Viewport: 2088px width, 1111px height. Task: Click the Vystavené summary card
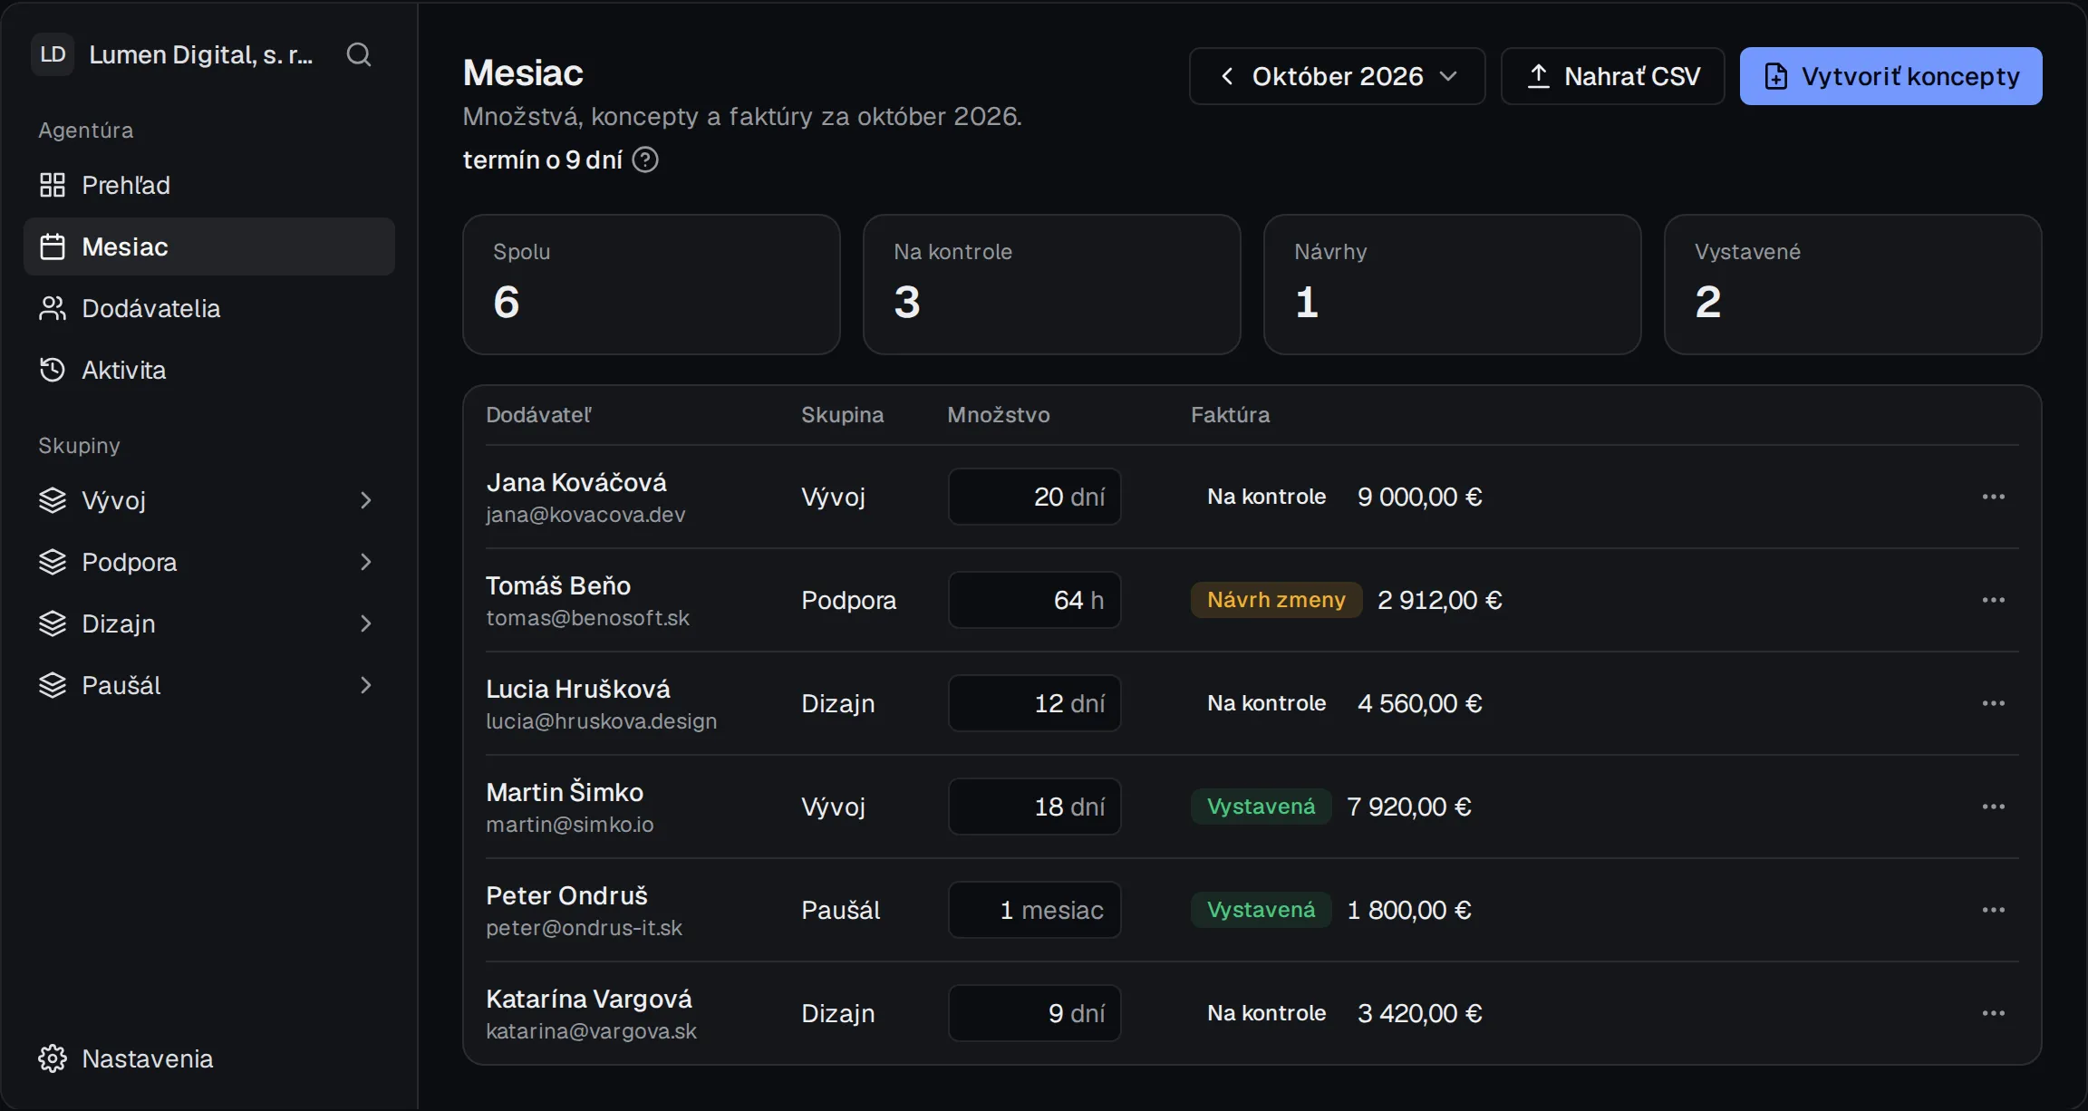(1853, 285)
